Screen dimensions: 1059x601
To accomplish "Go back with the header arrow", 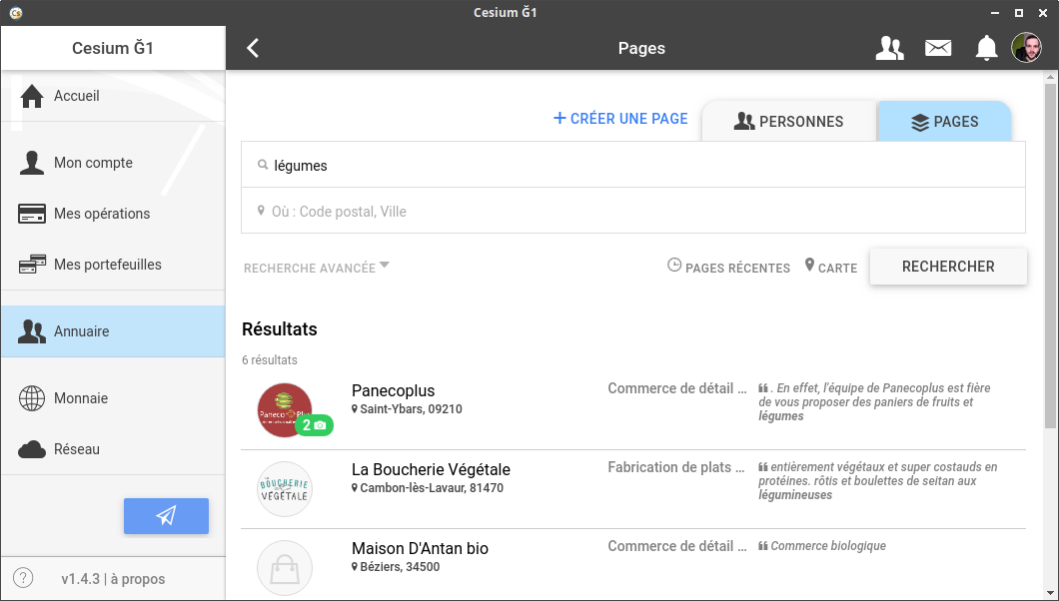I will (253, 48).
